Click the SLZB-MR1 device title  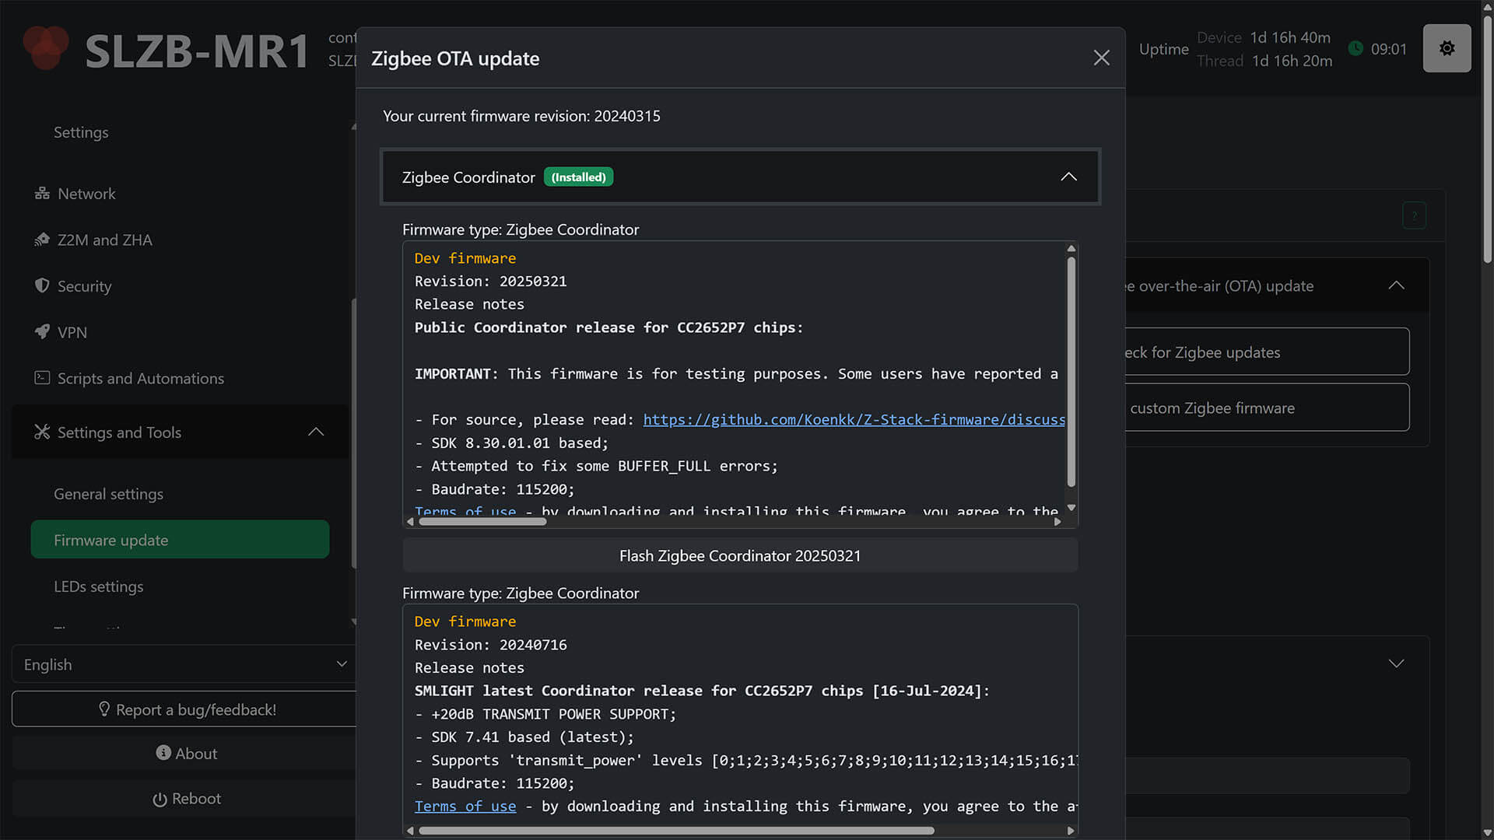[197, 51]
